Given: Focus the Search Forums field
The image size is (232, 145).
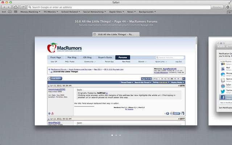Looking at the screenshot, I should [x=170, y=57].
